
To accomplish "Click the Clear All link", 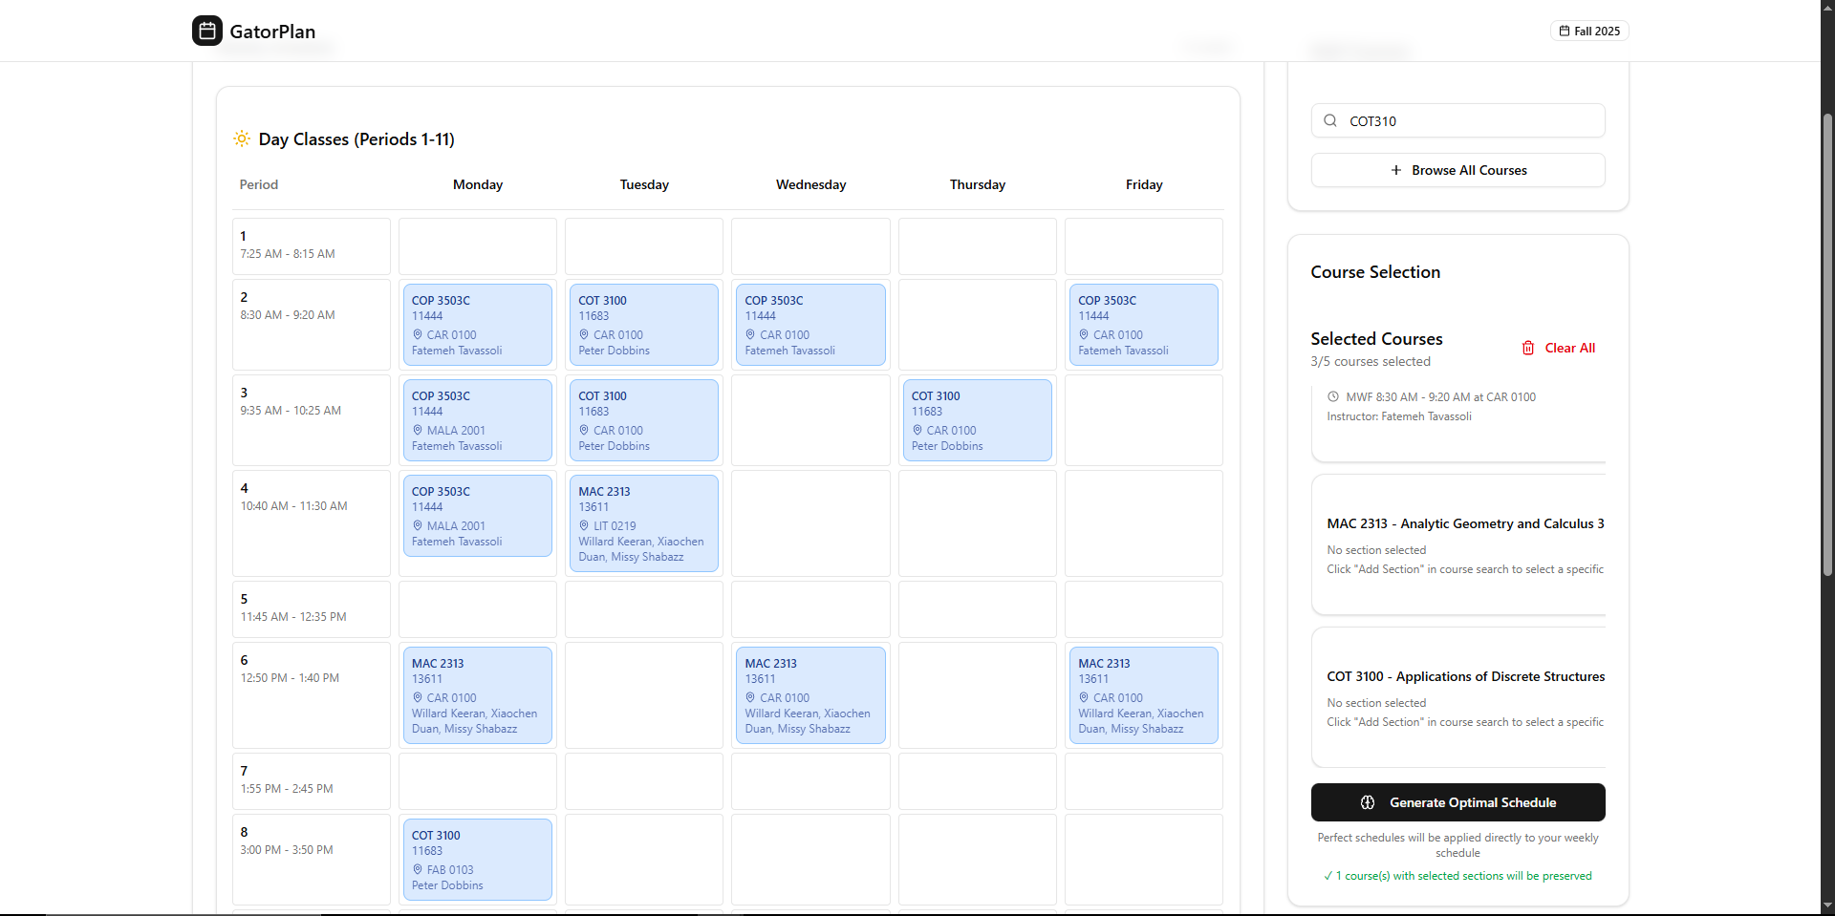I will (x=1569, y=348).
